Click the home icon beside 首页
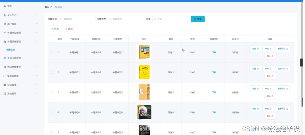 pos(5,6)
